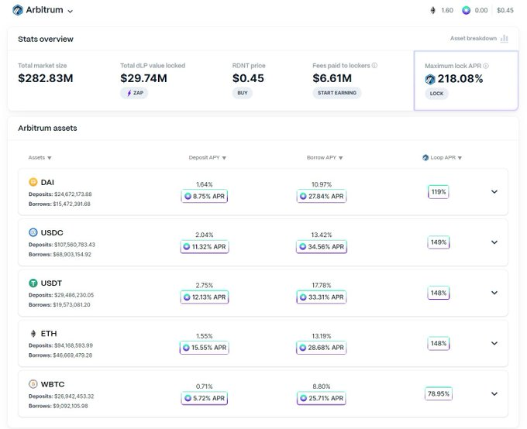This screenshot has height=429, width=527.
Task: Click the USDT 12.13% APR deposit badge
Action: (x=205, y=297)
